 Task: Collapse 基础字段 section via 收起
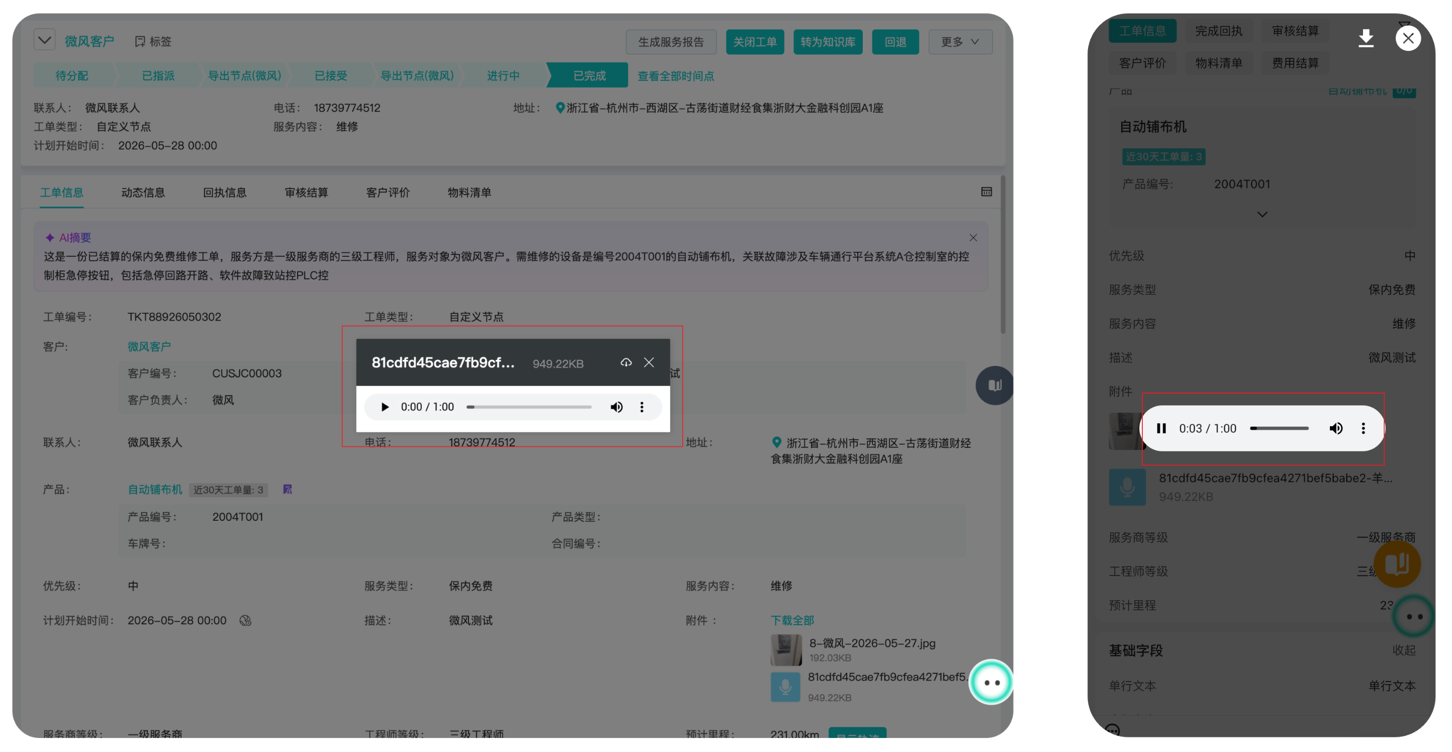point(1404,650)
